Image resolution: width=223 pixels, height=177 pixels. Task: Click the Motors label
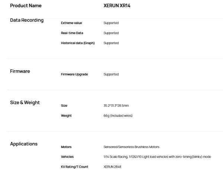pyautogui.click(x=66, y=147)
